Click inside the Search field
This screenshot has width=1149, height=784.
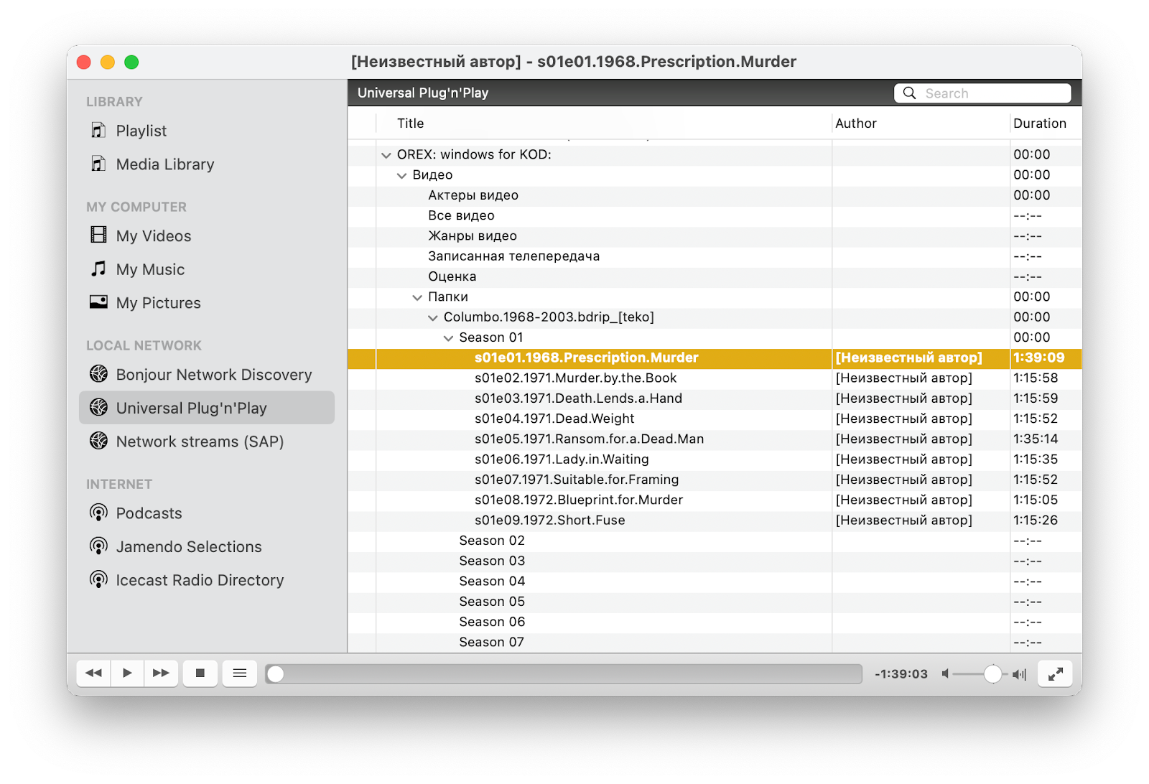(x=991, y=93)
